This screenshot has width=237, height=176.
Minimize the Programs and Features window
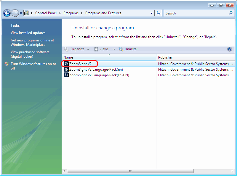point(212,5)
